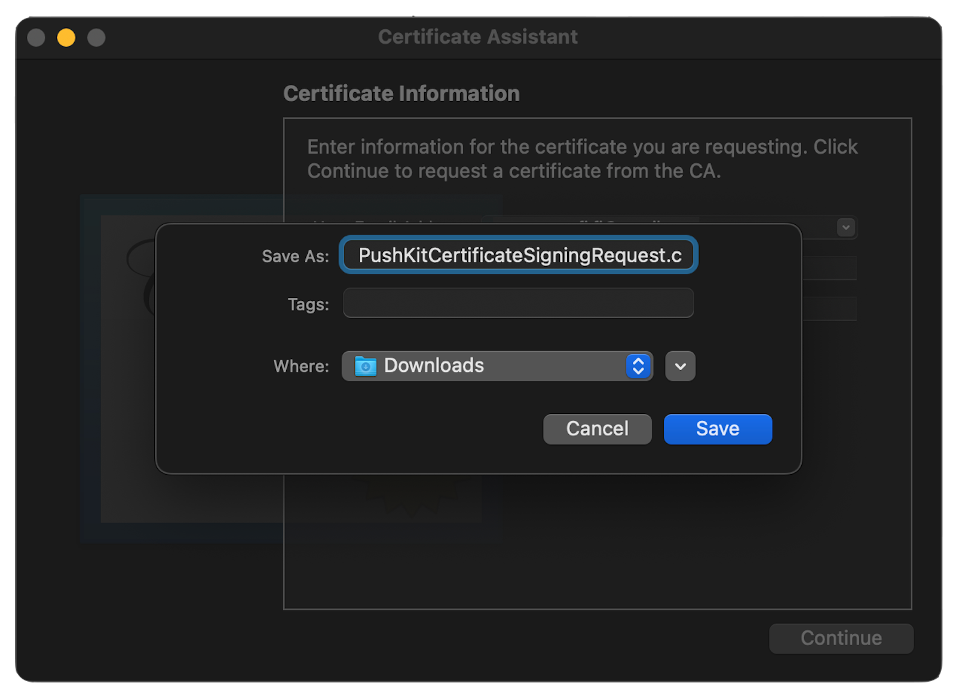Expand the save dialog with chevron button
Image resolution: width=956 pixels, height=699 pixels.
tap(680, 366)
